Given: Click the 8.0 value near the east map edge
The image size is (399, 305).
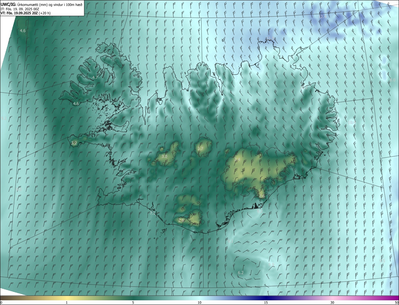Looking at the screenshot, I should pyautogui.click(x=392, y=80).
